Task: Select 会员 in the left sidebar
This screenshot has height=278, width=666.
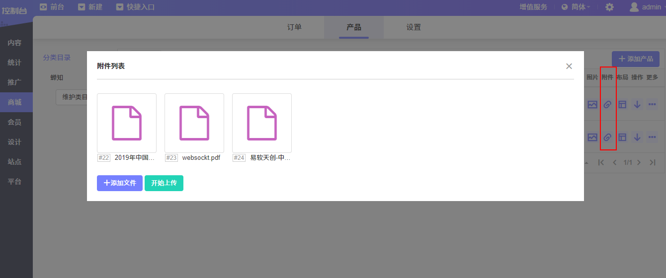Action: pyautogui.click(x=14, y=122)
